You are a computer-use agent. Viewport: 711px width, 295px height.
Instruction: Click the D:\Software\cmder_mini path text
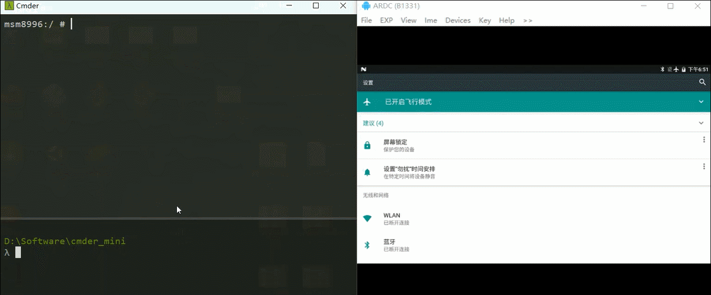(65, 241)
